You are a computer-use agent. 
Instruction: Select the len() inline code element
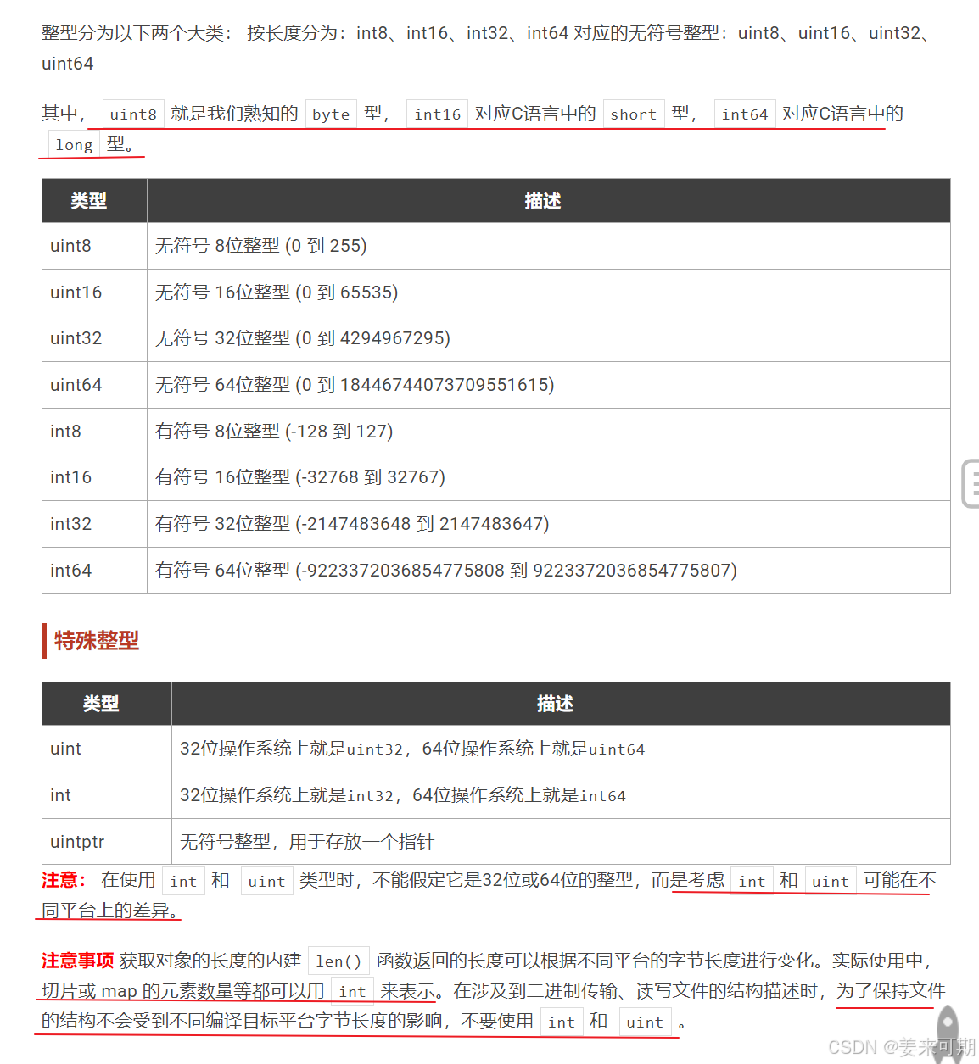click(338, 961)
